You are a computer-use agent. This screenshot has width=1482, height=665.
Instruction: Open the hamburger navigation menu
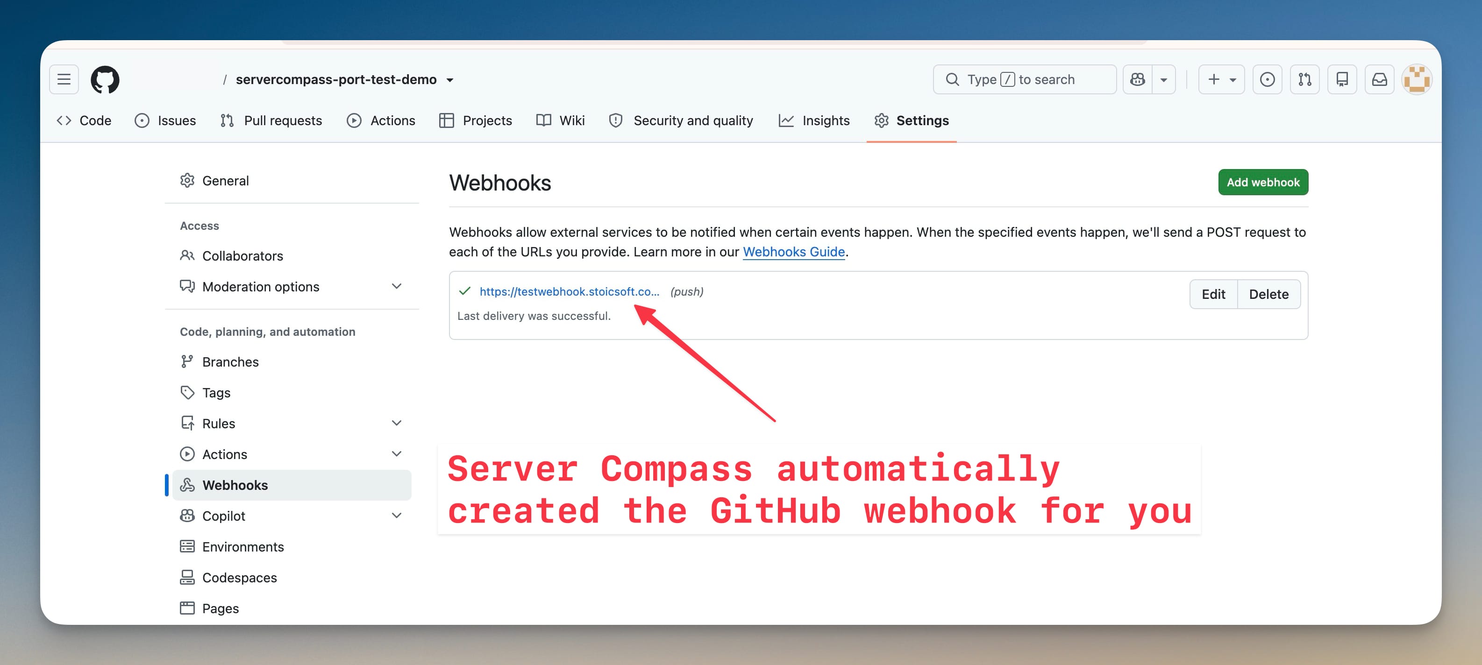64,79
